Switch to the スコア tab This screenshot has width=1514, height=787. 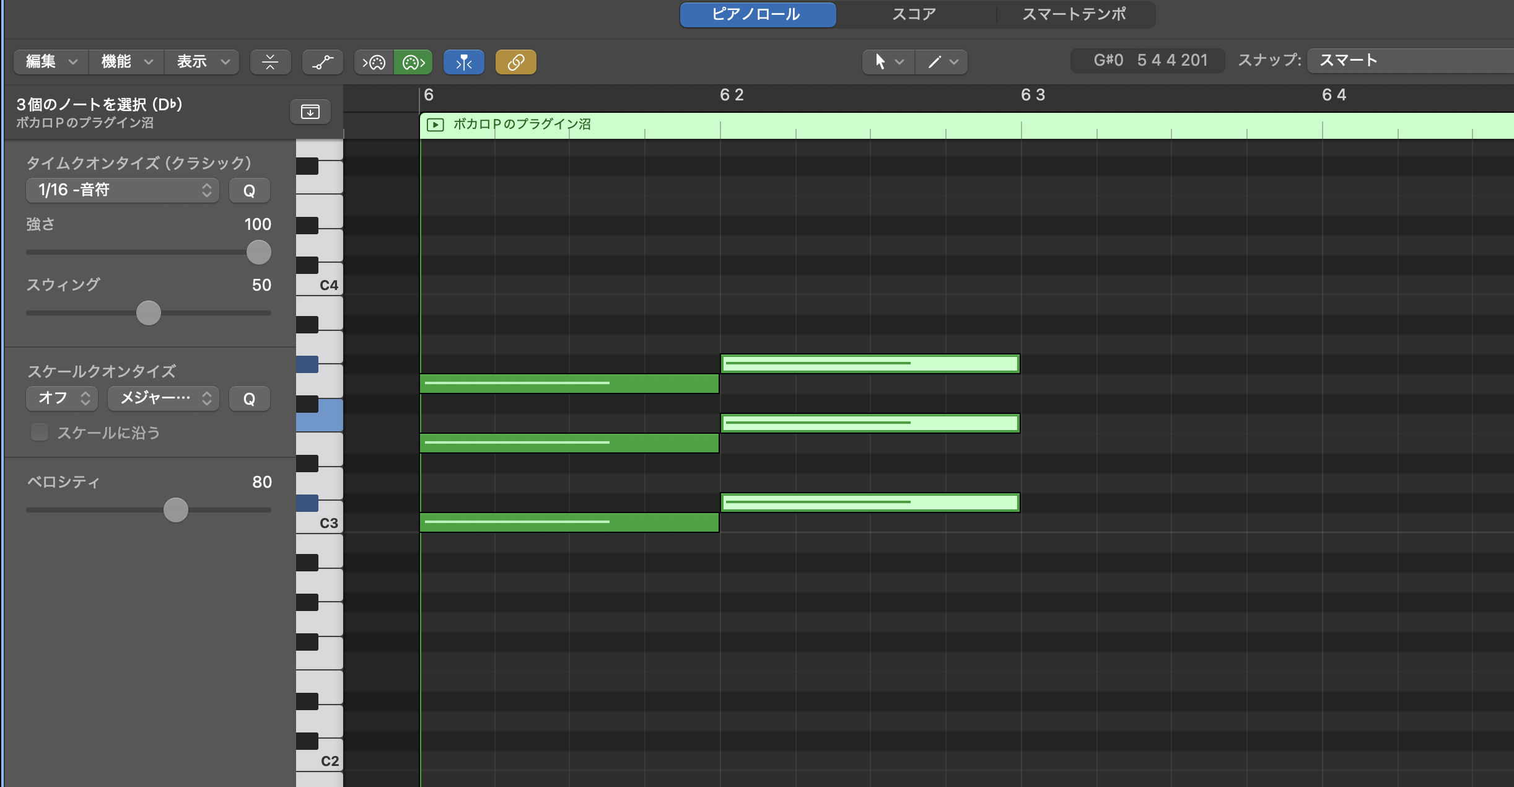pyautogui.click(x=914, y=14)
